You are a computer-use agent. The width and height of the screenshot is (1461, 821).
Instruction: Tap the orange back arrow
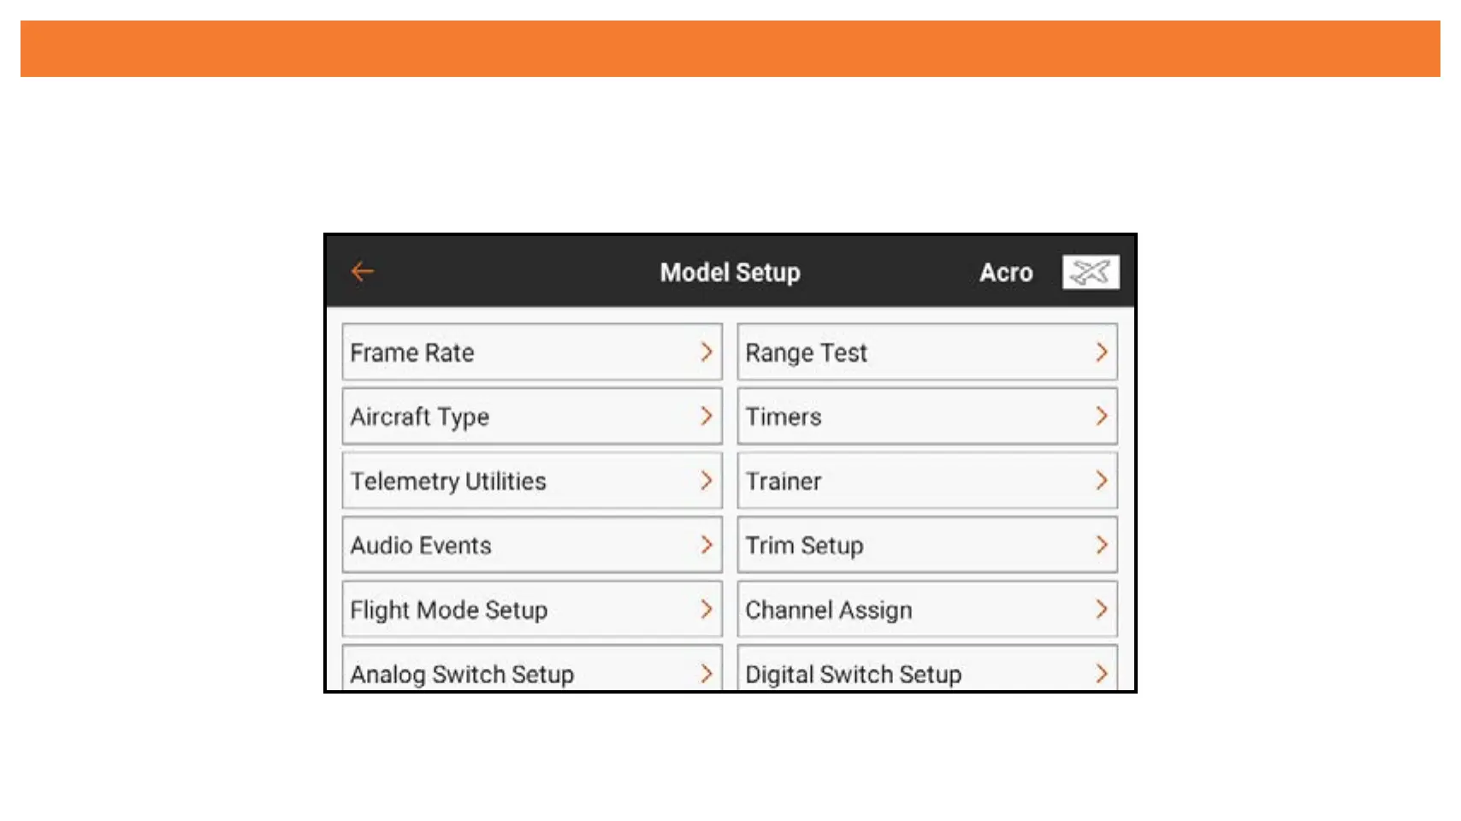coord(363,272)
